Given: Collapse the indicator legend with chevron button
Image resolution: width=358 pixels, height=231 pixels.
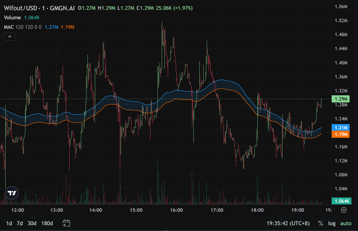Looking at the screenshot, I should point(10,36).
